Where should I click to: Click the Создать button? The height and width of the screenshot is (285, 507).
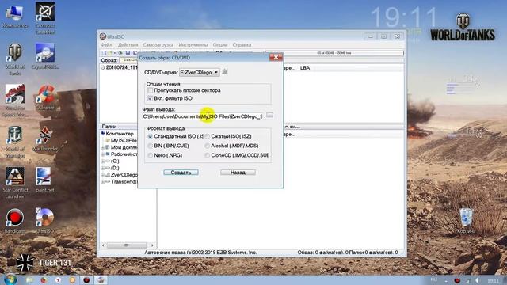(x=181, y=173)
